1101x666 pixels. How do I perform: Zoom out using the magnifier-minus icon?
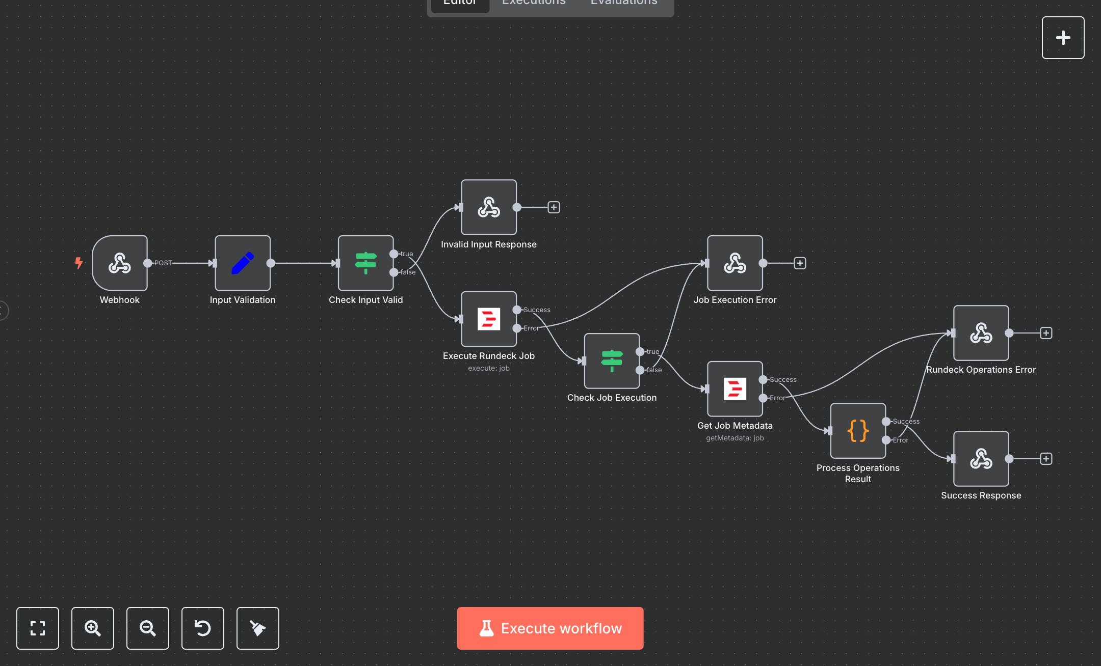pos(148,628)
